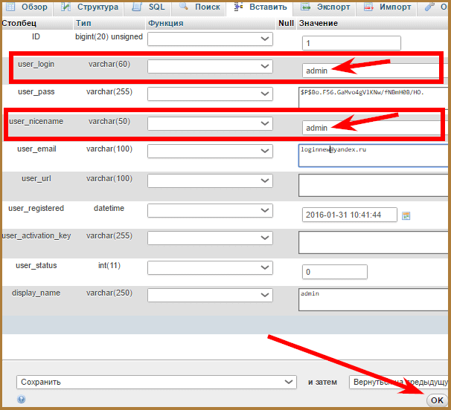This screenshot has width=451, height=410.
Task: Click the display_name column name
Action: point(36,293)
